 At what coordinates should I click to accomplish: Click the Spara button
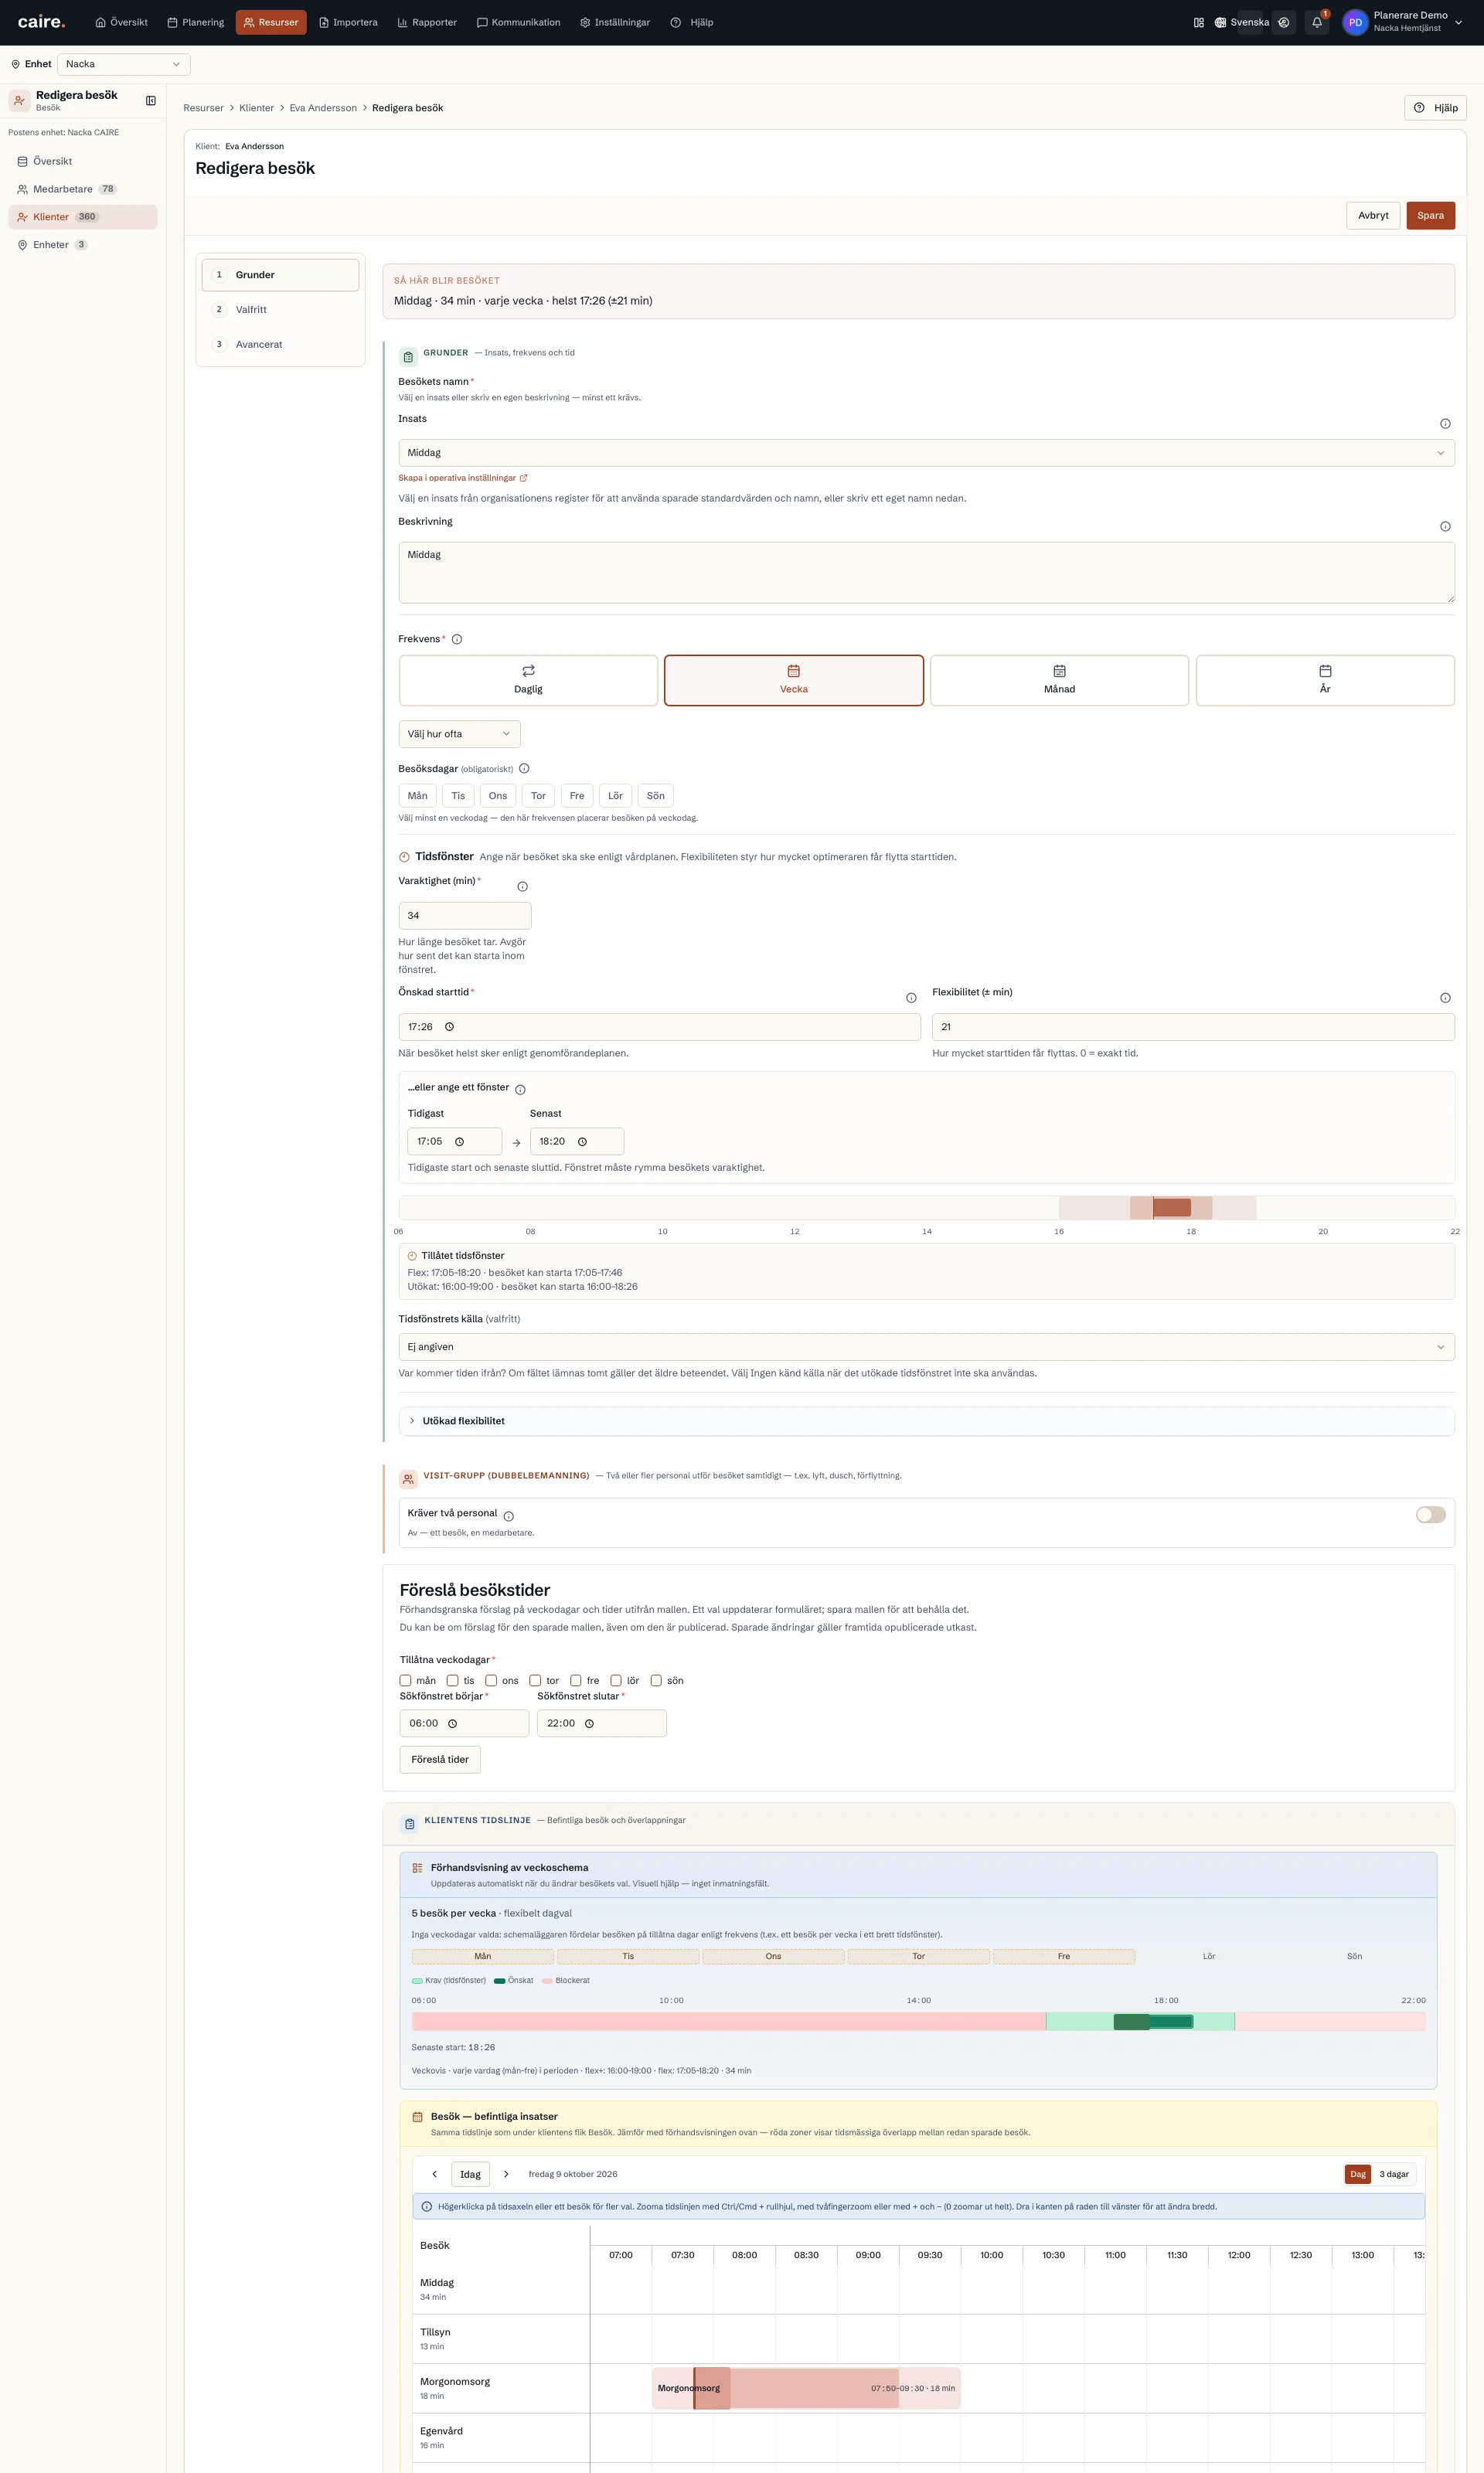tap(1430, 215)
